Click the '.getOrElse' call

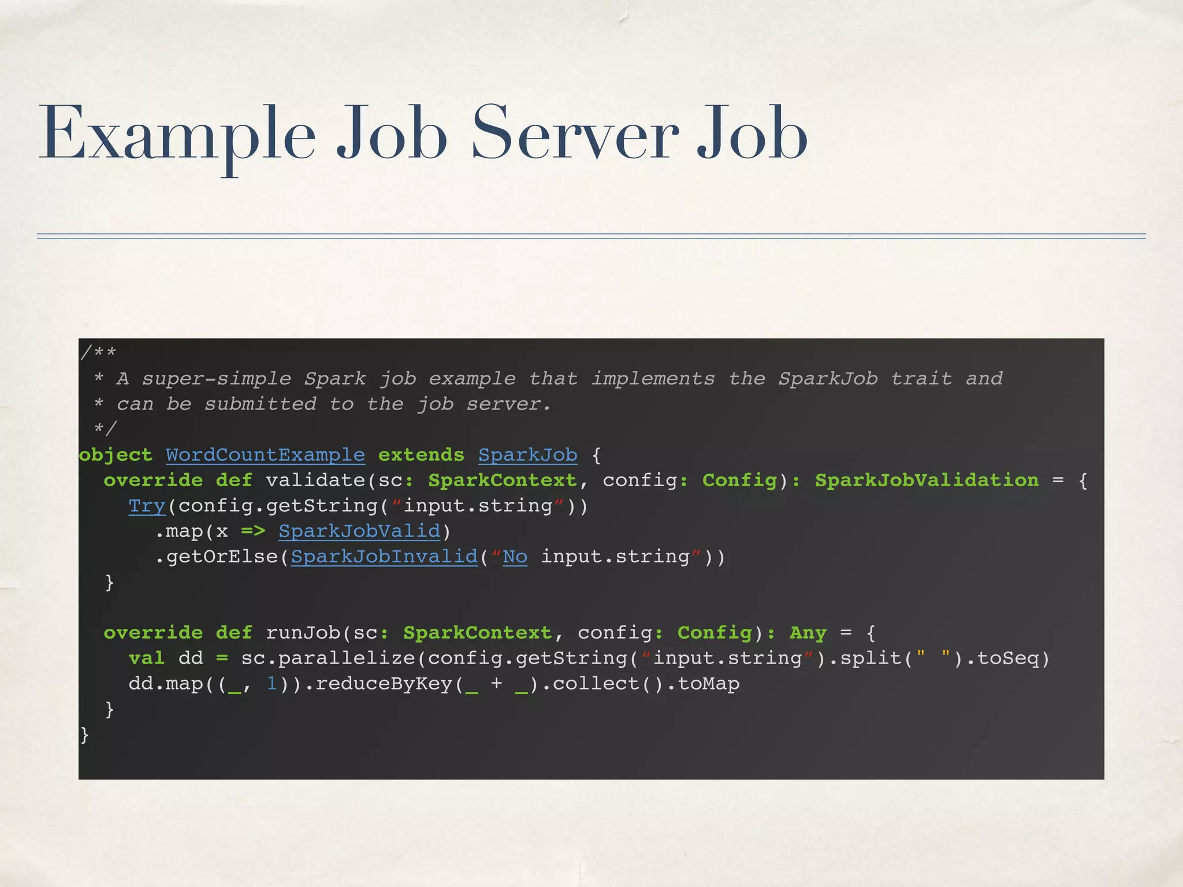pyautogui.click(x=216, y=557)
